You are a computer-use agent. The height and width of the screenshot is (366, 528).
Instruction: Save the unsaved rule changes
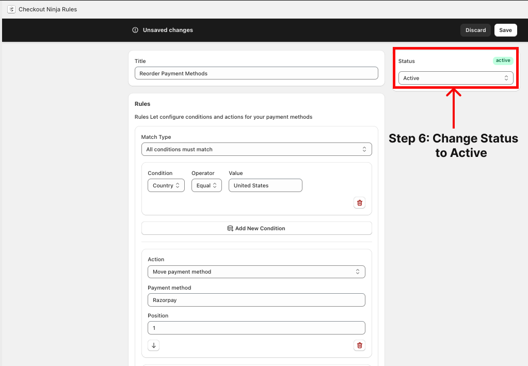pos(505,30)
